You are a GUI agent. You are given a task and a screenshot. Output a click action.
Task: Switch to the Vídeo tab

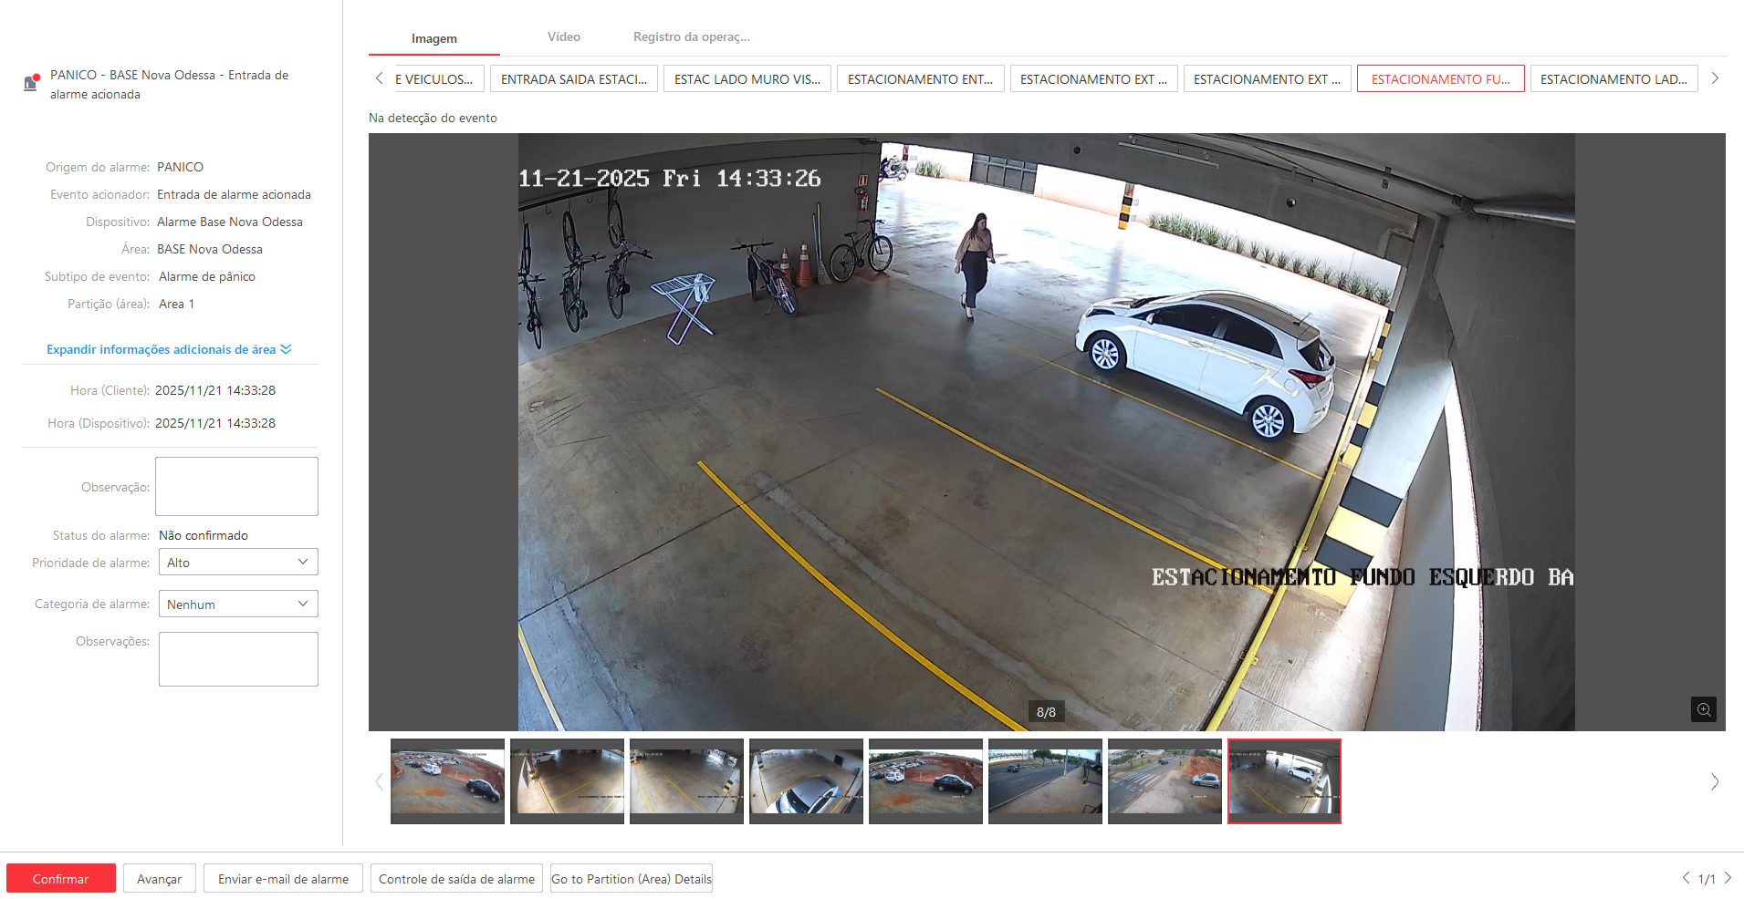click(x=563, y=37)
